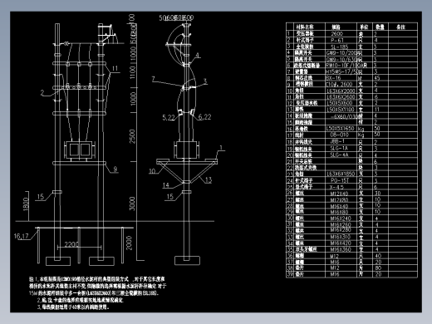Click the 1800 vertical dimension label
The height and width of the screenshot is (324, 432).
click(26, 204)
